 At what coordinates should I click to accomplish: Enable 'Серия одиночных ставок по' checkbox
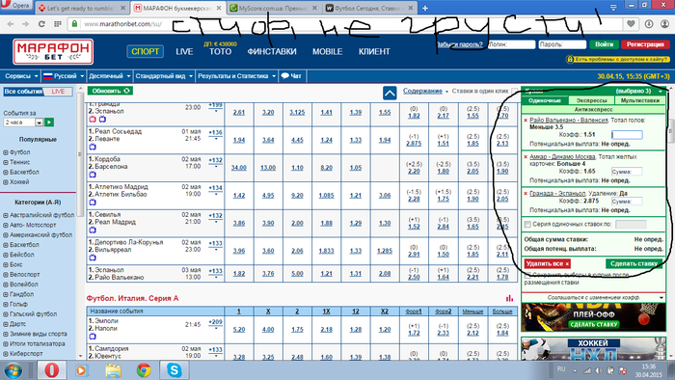(527, 224)
